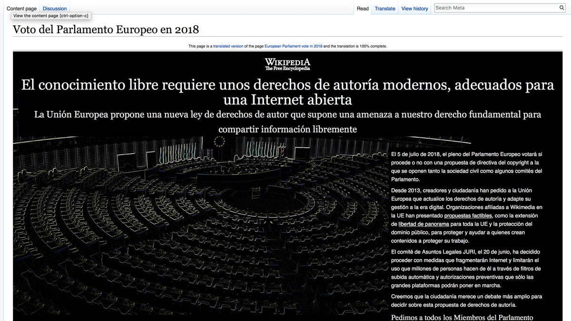The image size is (571, 321).
Task: Open the Read tab
Action: (363, 8)
